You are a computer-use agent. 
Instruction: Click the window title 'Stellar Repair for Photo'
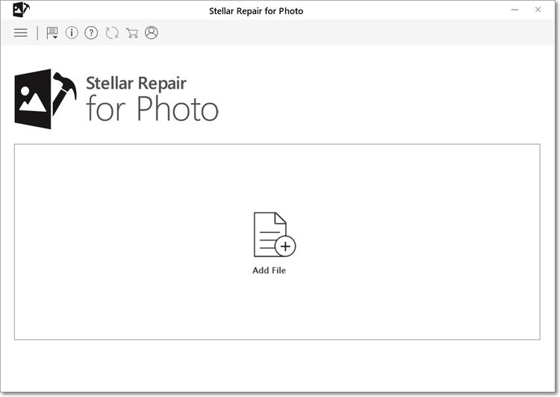(256, 11)
